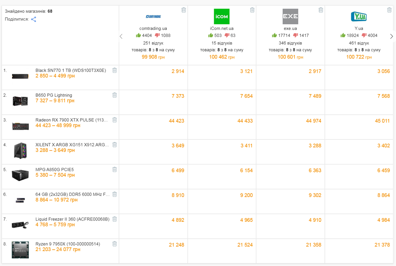Remove the comtrading.ua store column via trash icon

(183, 10)
